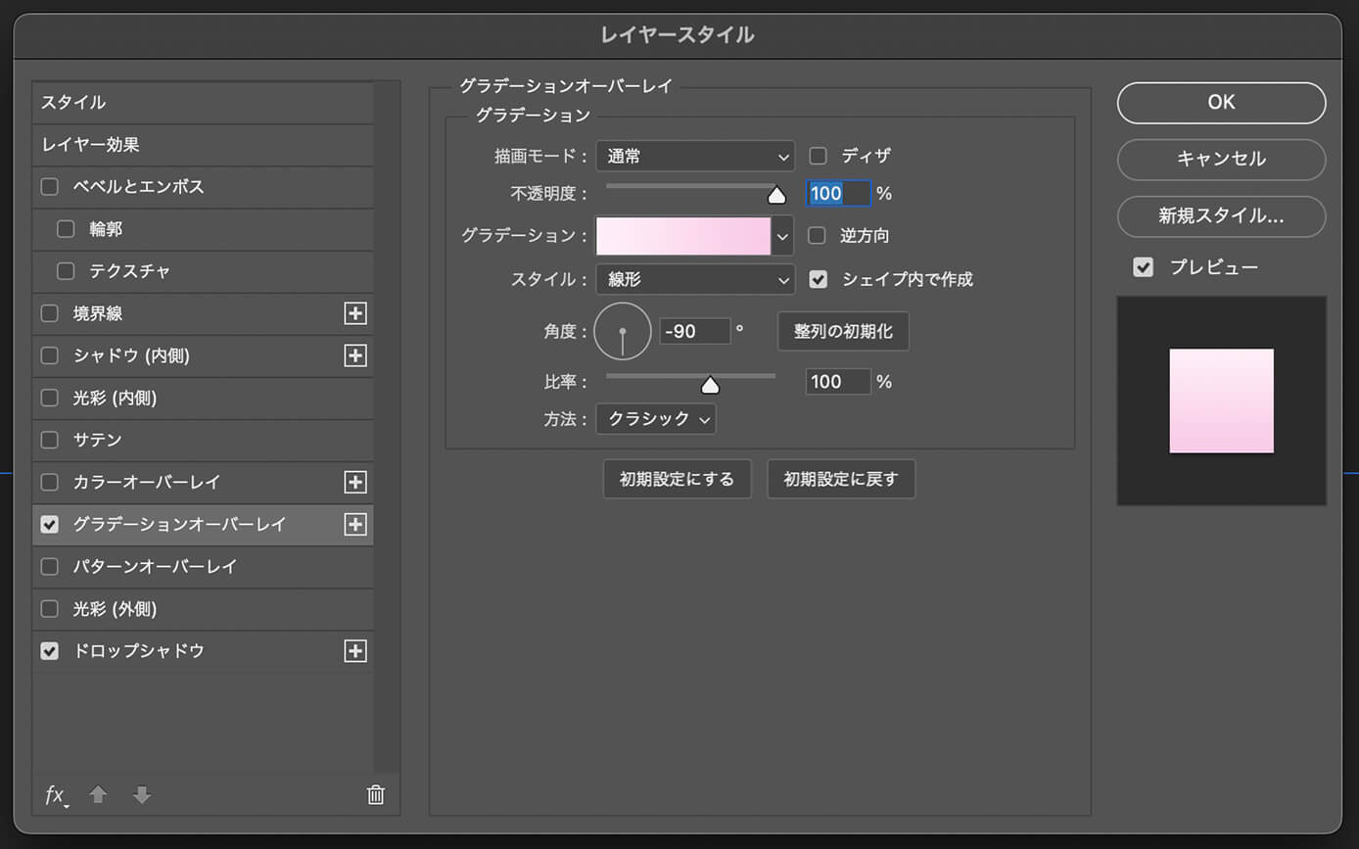Click the 不透明度 slider handle

tap(776, 195)
